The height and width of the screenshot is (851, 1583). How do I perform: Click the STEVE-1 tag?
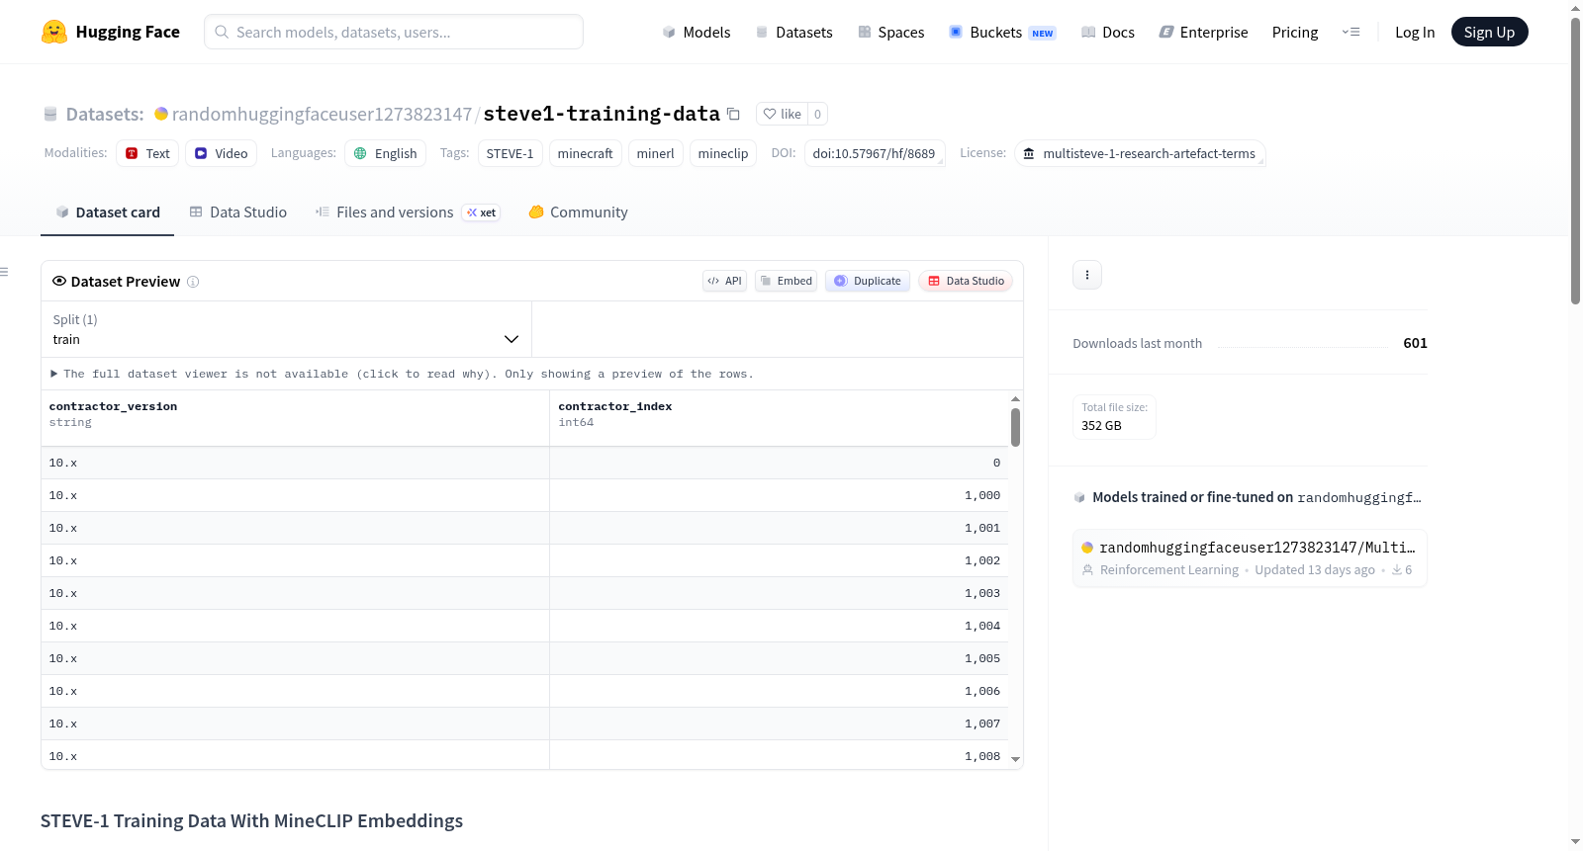click(511, 153)
